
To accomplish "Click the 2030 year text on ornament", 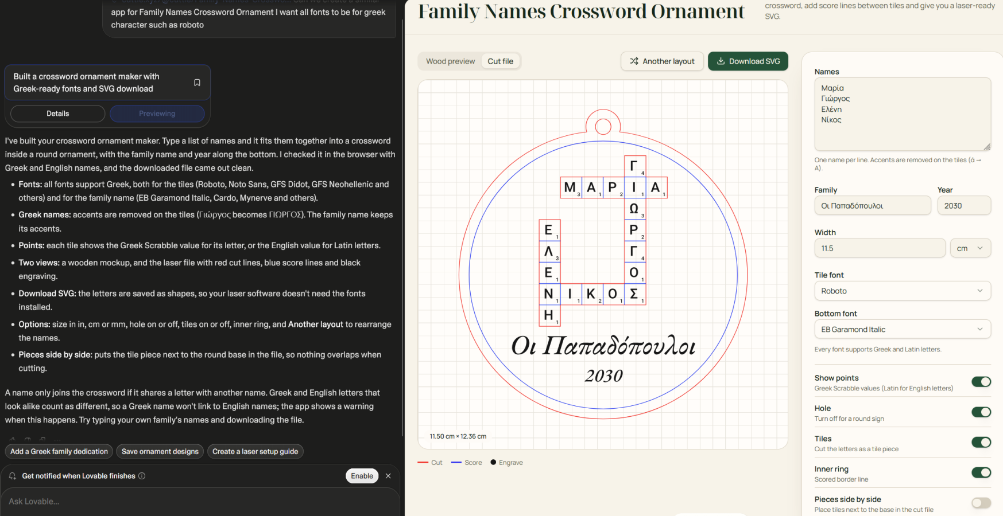I will point(603,376).
